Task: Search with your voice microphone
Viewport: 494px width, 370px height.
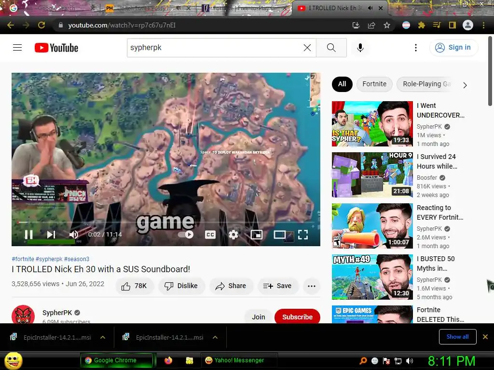Action: (x=360, y=48)
